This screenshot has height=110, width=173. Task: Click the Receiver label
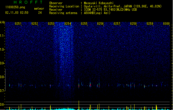[56, 10]
